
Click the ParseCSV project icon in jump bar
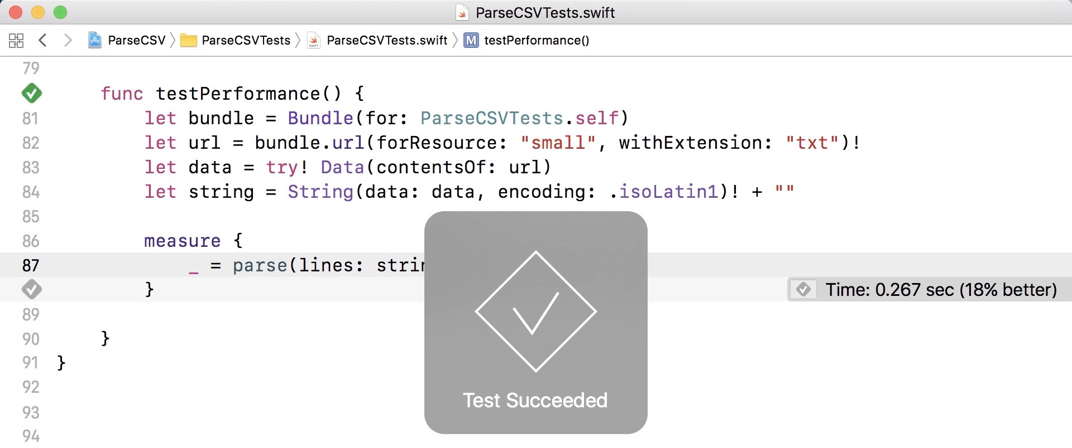(95, 40)
